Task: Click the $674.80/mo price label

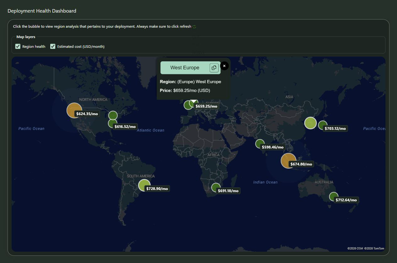Action: (x=301, y=164)
